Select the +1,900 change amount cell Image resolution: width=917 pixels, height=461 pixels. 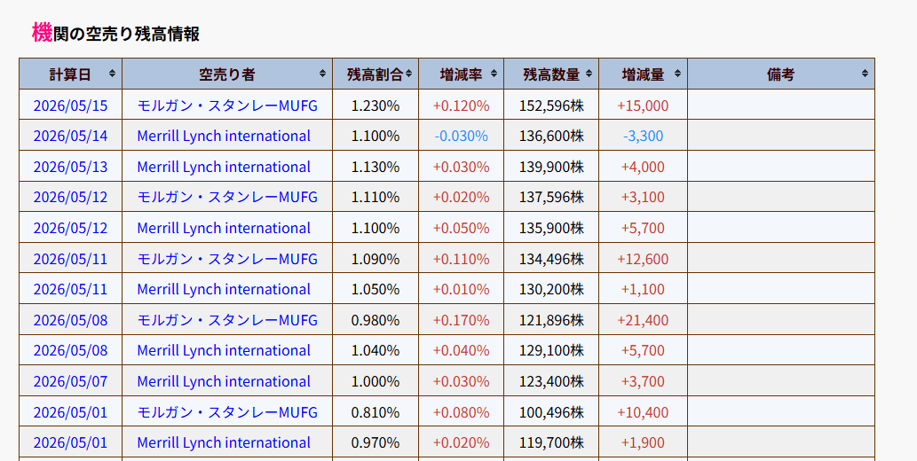pos(644,443)
